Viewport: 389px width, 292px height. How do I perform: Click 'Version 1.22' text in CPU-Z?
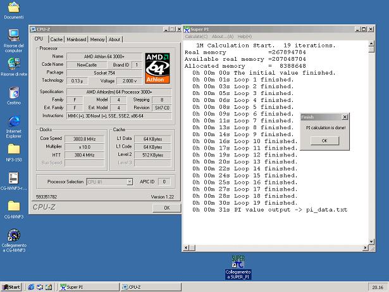point(163,197)
